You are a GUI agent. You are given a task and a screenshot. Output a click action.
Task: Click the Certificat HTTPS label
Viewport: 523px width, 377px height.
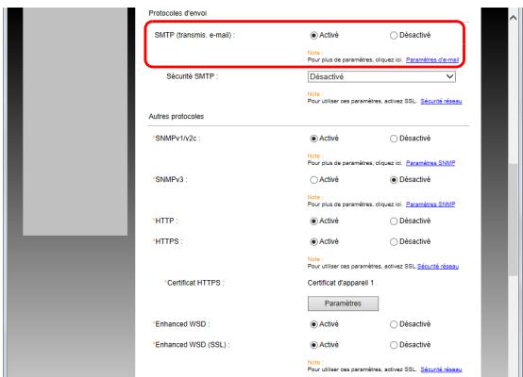[195, 283]
